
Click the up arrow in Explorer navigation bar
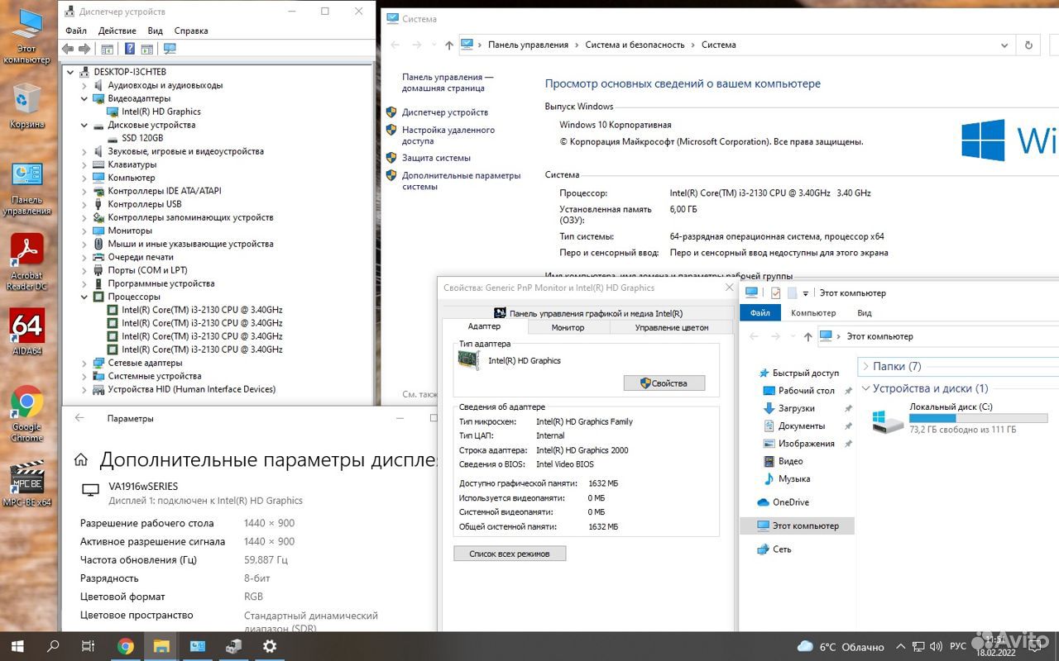(x=807, y=336)
